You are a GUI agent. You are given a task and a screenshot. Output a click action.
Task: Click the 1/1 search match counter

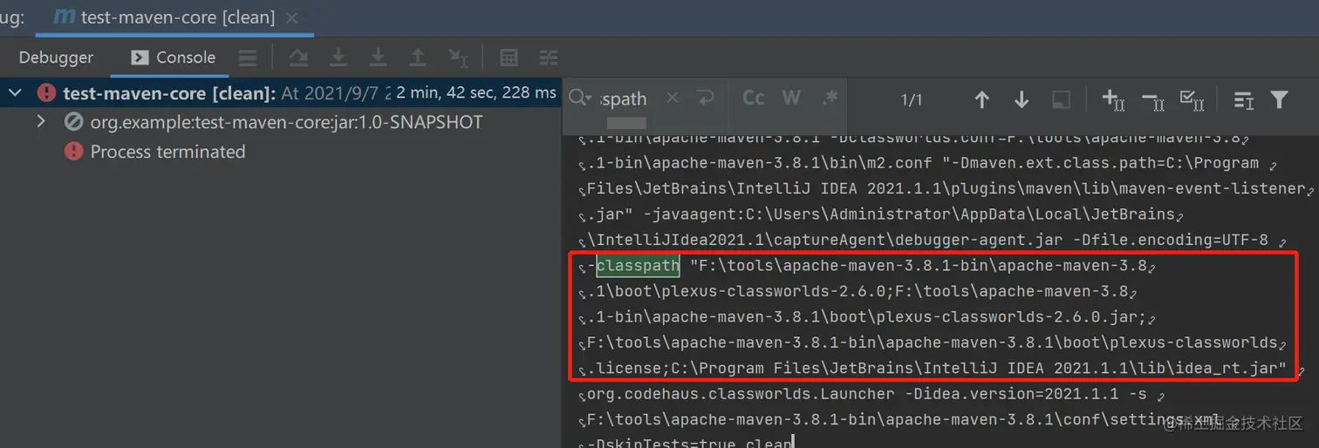point(912,100)
